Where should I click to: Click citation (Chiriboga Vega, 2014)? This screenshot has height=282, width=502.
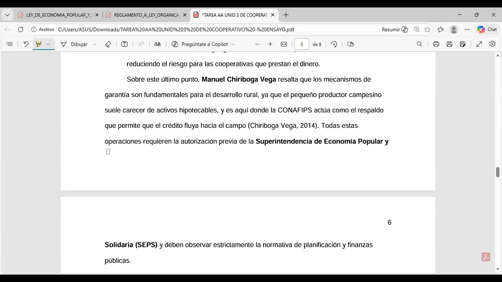284,126
